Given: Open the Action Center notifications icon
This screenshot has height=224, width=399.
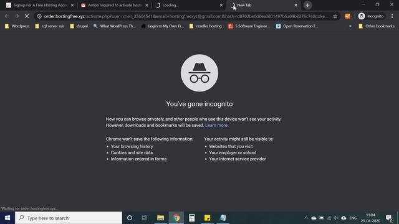Looking at the screenshot, I should [x=389, y=218].
